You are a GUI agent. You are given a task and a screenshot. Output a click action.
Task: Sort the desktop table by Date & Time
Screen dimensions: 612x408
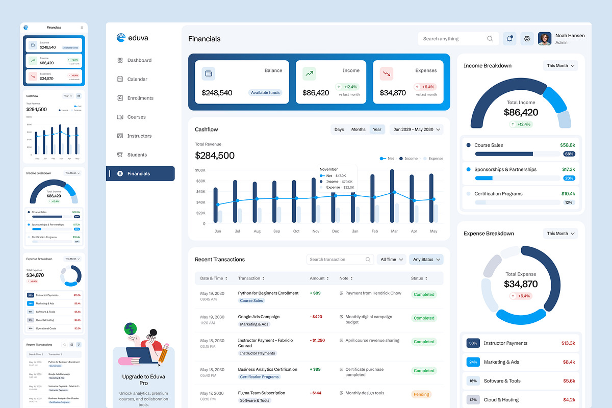coord(214,278)
